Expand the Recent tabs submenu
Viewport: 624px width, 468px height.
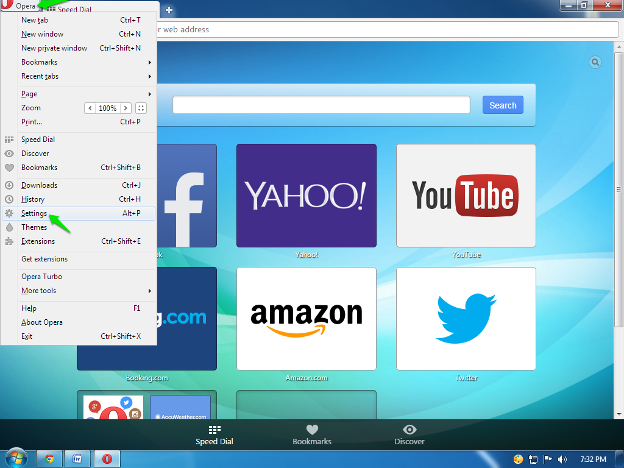pos(79,76)
